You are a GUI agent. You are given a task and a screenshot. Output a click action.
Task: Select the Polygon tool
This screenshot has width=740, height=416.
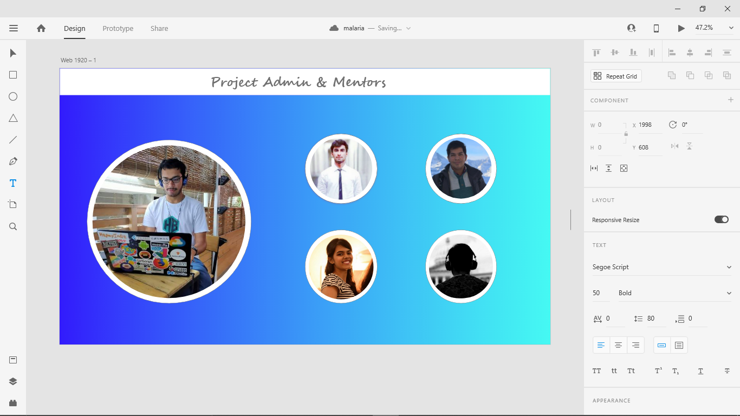point(12,118)
